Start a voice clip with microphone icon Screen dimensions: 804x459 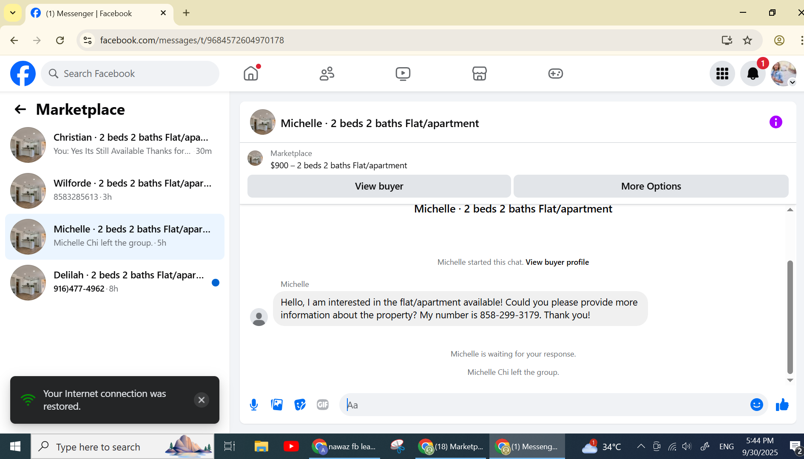254,405
